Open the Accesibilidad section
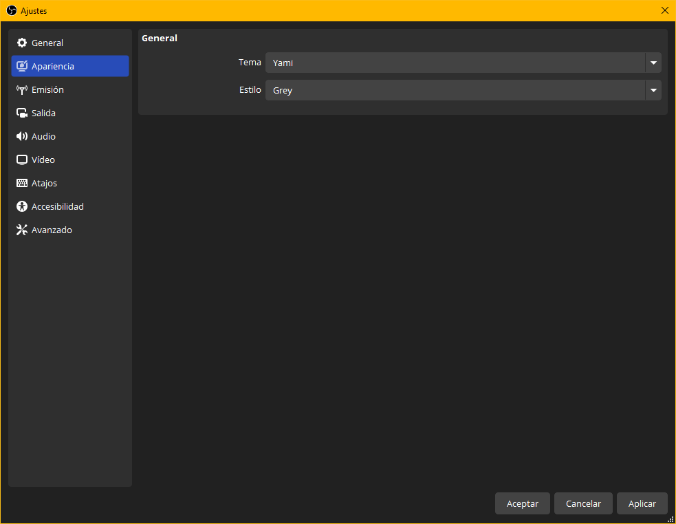This screenshot has height=524, width=676. tap(70, 206)
